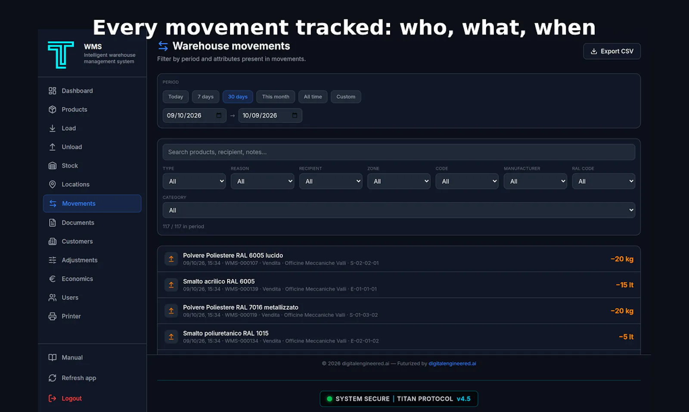Click the Dashboard sidebar icon
Image resolution: width=689 pixels, height=412 pixels.
(53, 91)
